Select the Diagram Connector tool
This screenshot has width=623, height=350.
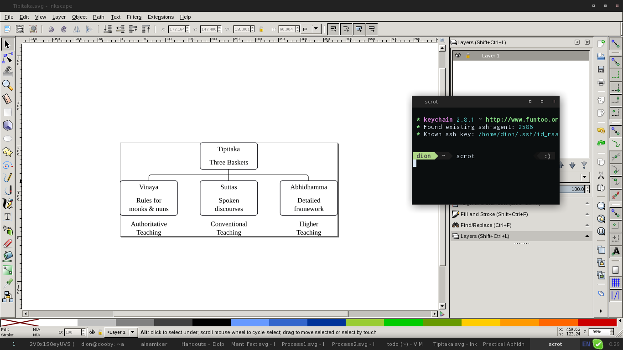(x=7, y=297)
